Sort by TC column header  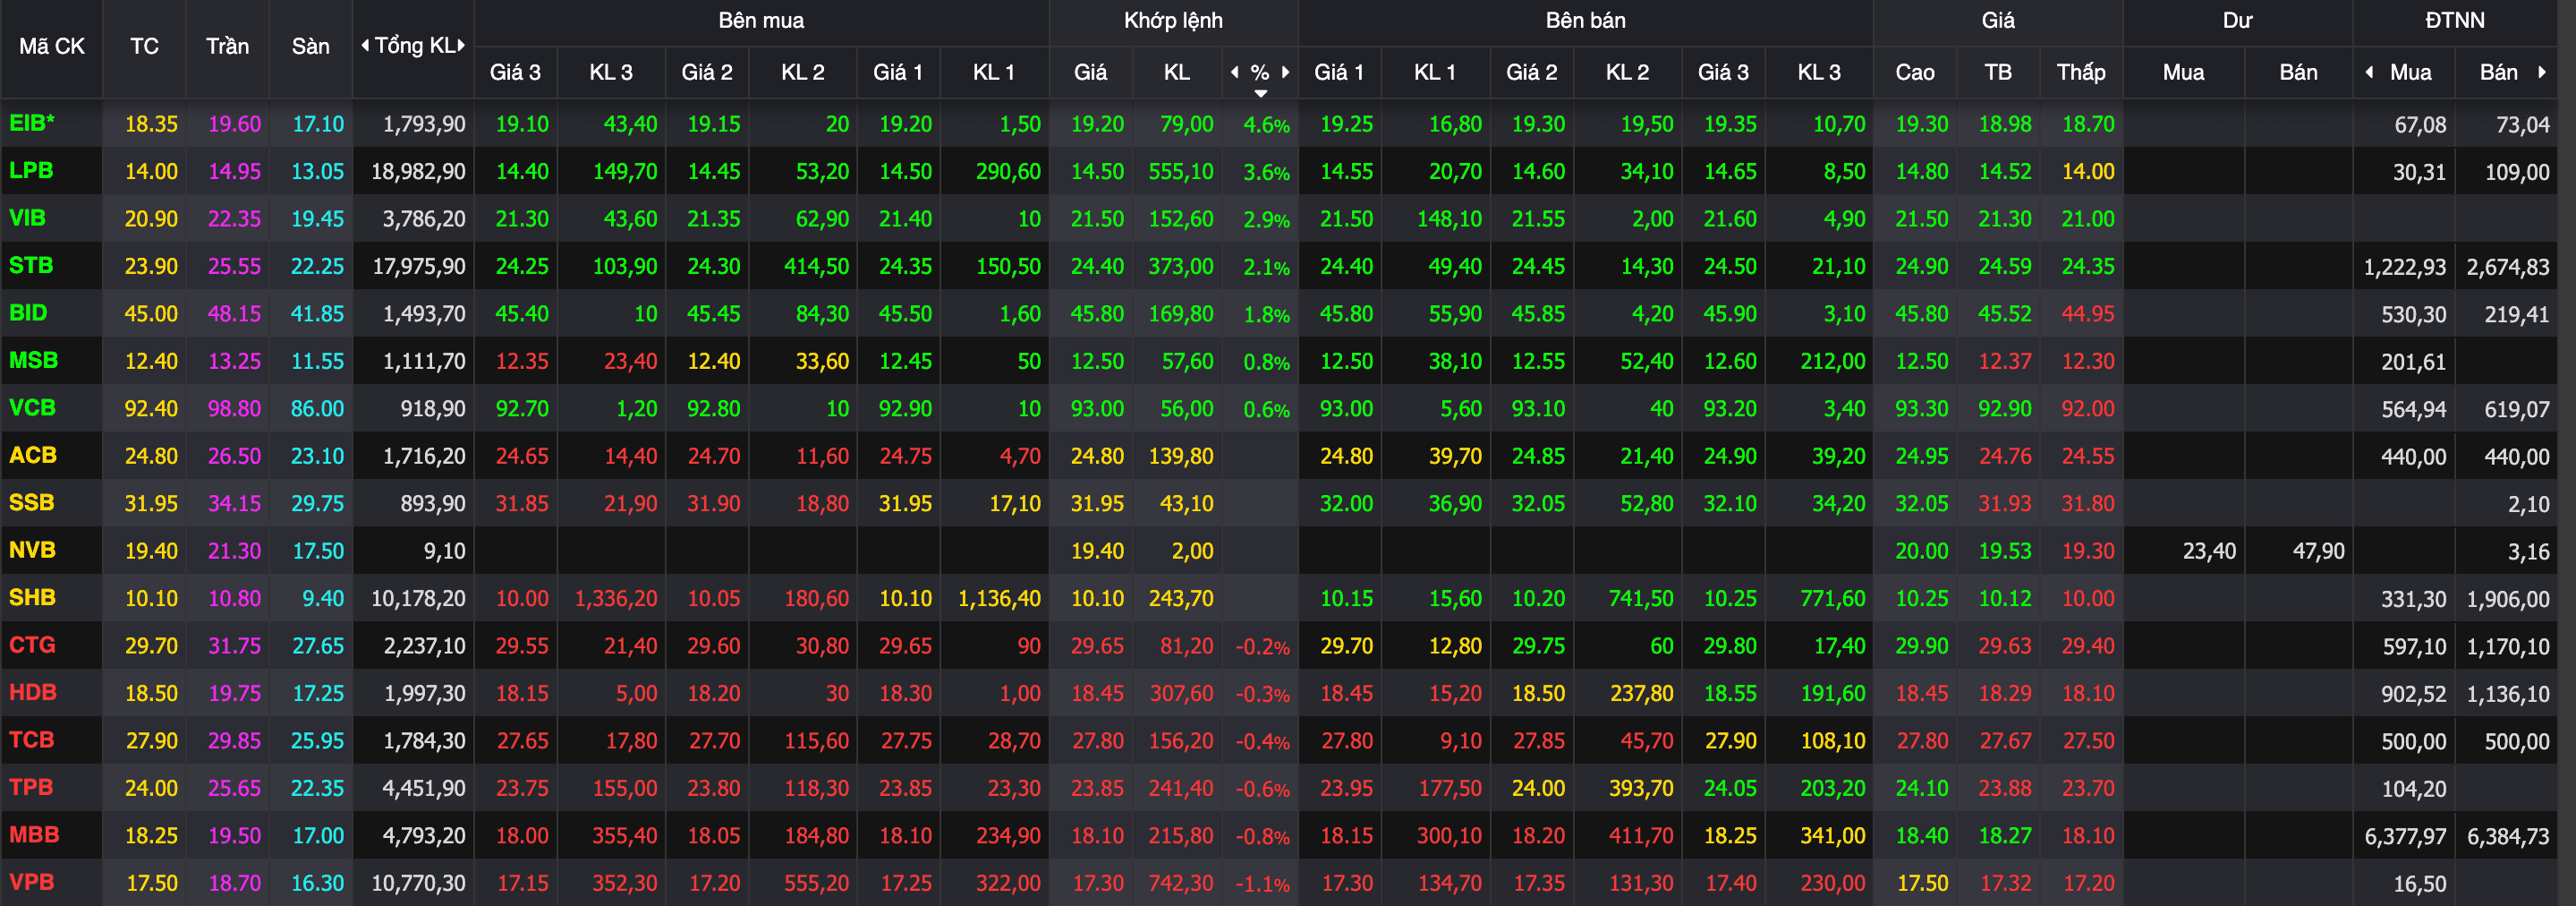click(144, 46)
